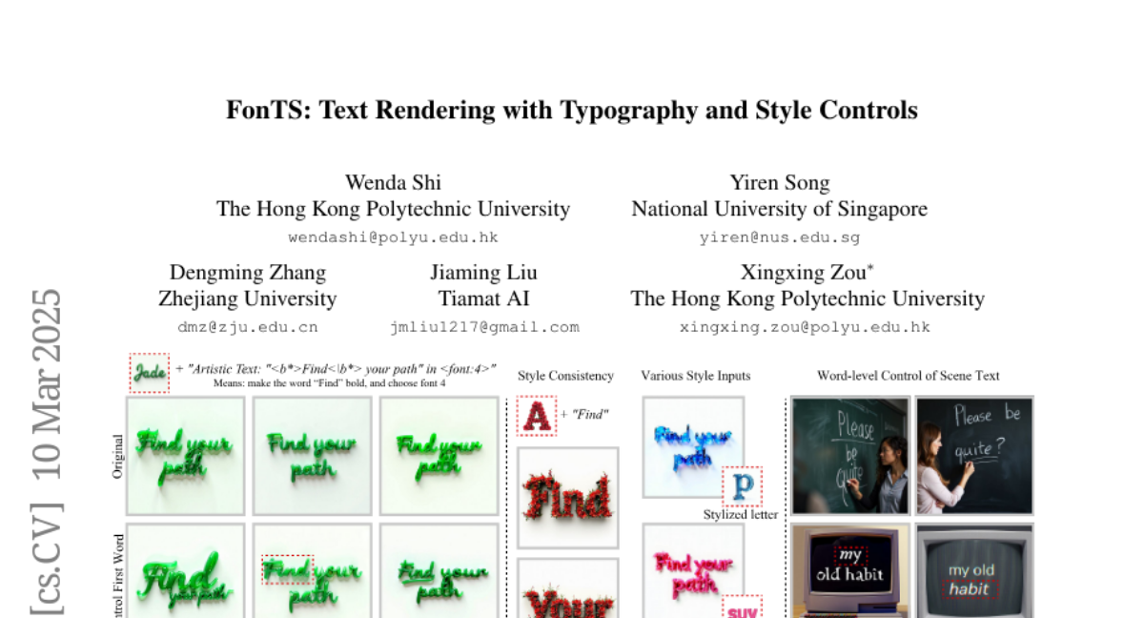This screenshot has height=618, width=1144.
Task: Click "National University of Singapore" affiliation
Action: [780, 209]
